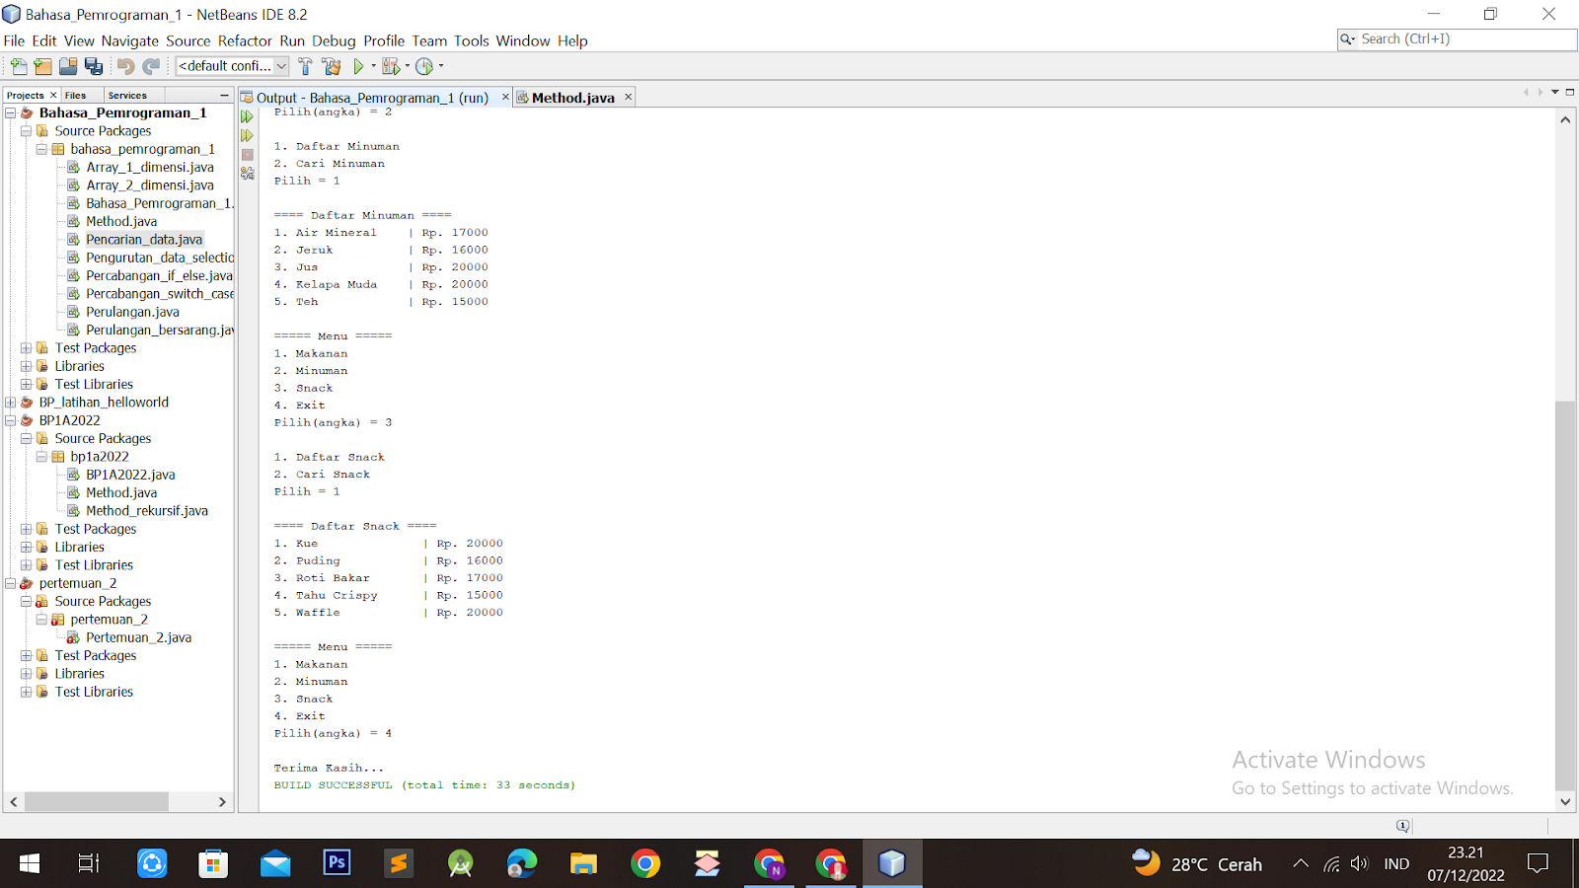Click the Build Project hammer icon

pos(305,66)
